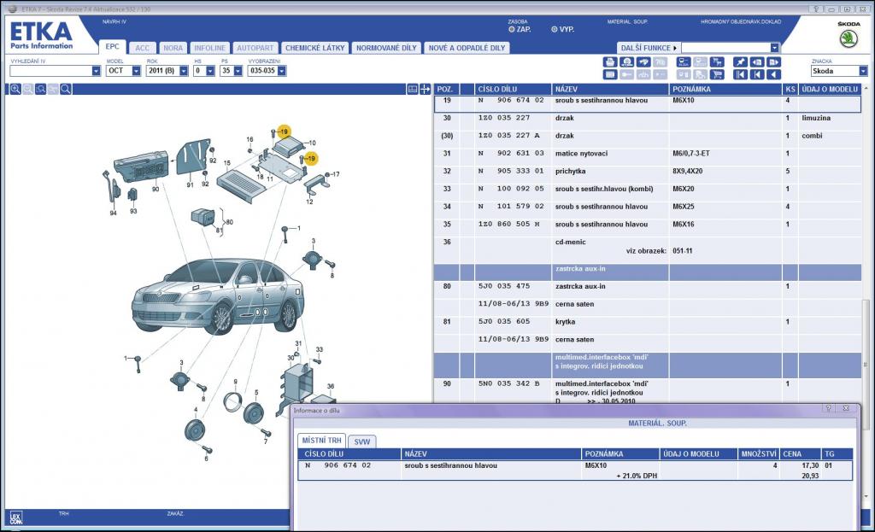This screenshot has width=875, height=532.
Task: Open the dropdown next to Další funkce
Action: pyautogui.click(x=774, y=48)
